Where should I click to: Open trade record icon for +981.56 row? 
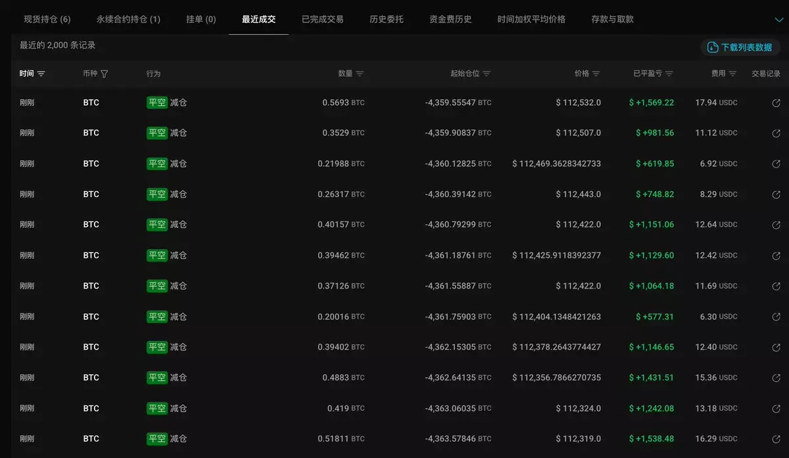(x=776, y=133)
